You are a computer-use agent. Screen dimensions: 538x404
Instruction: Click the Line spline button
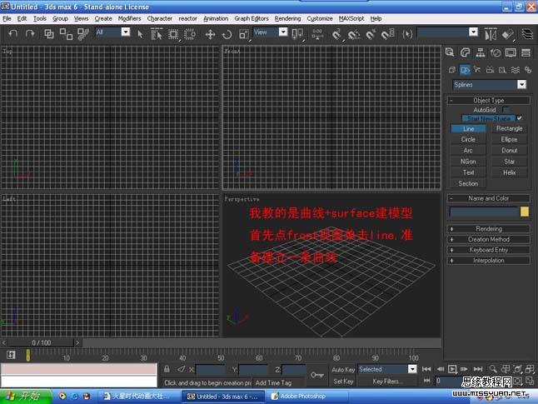468,129
